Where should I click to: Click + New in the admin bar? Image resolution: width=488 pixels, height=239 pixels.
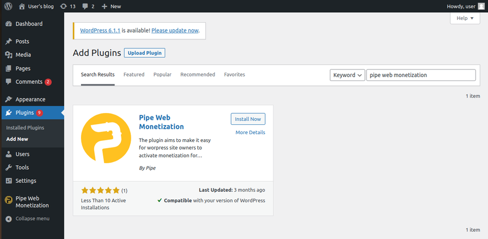[x=111, y=6]
